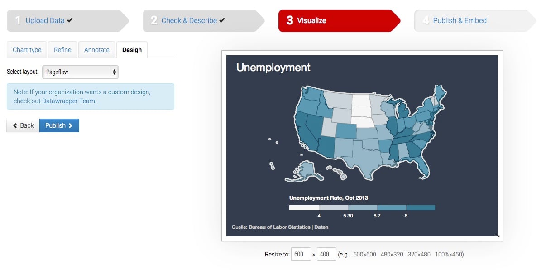Viewport: 546px width, 270px height.
Task: Click the Check & Describe checkmark icon
Action: pyautogui.click(x=222, y=20)
